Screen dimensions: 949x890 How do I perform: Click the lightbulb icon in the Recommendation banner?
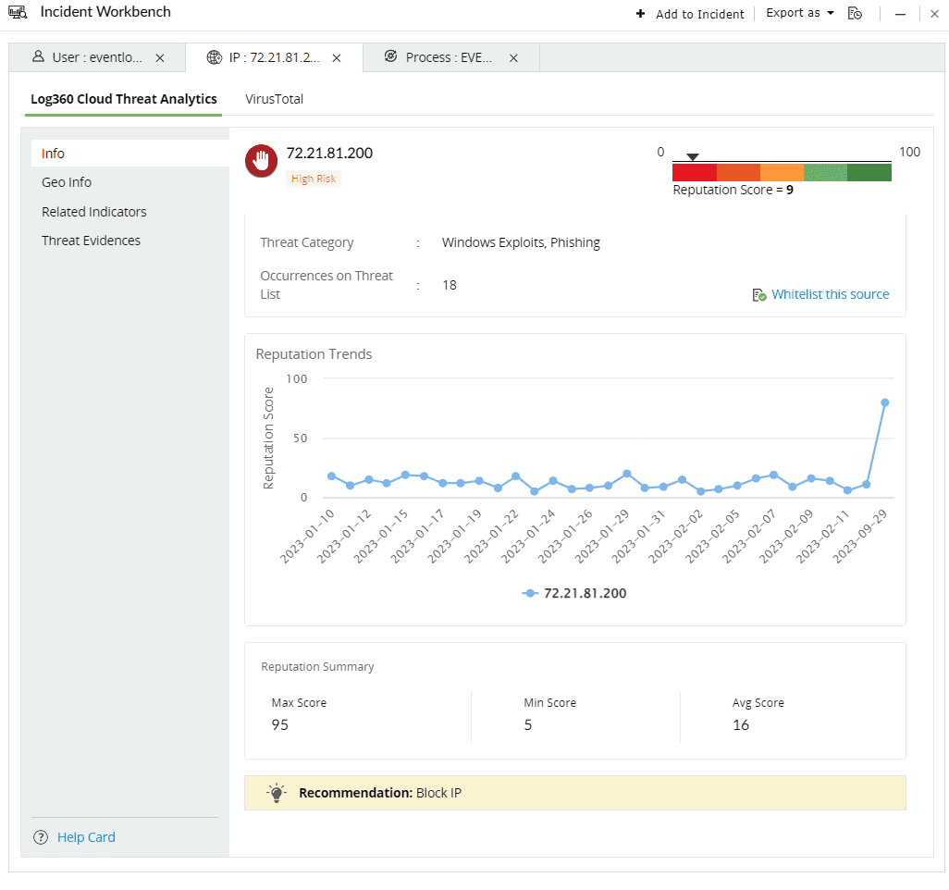(276, 792)
